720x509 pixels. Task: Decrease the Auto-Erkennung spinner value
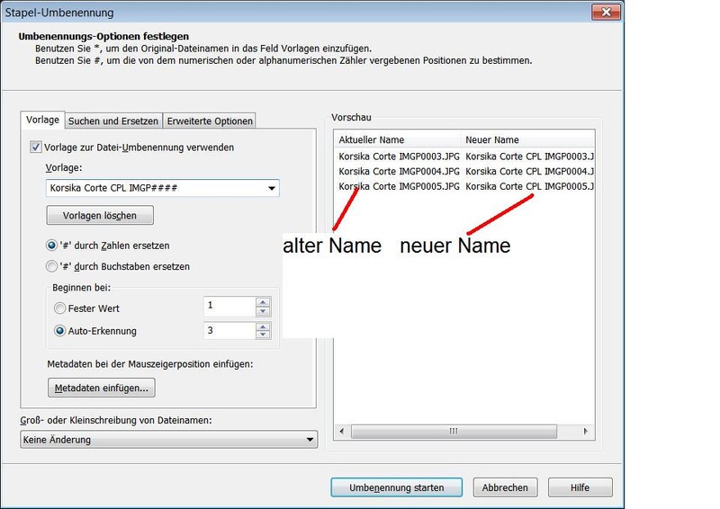[263, 335]
